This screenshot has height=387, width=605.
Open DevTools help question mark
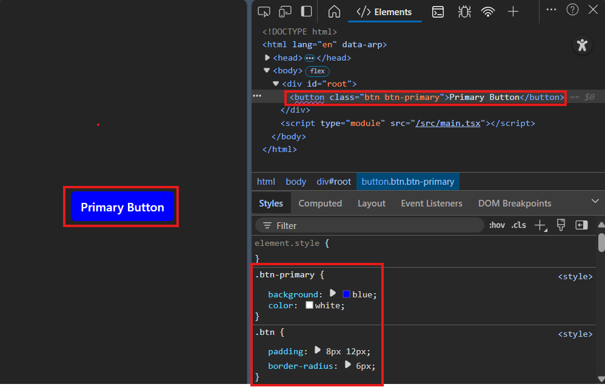[572, 10]
